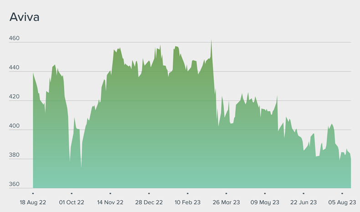Select the 440 y-axis label
360x212 pixels.
(14, 68)
